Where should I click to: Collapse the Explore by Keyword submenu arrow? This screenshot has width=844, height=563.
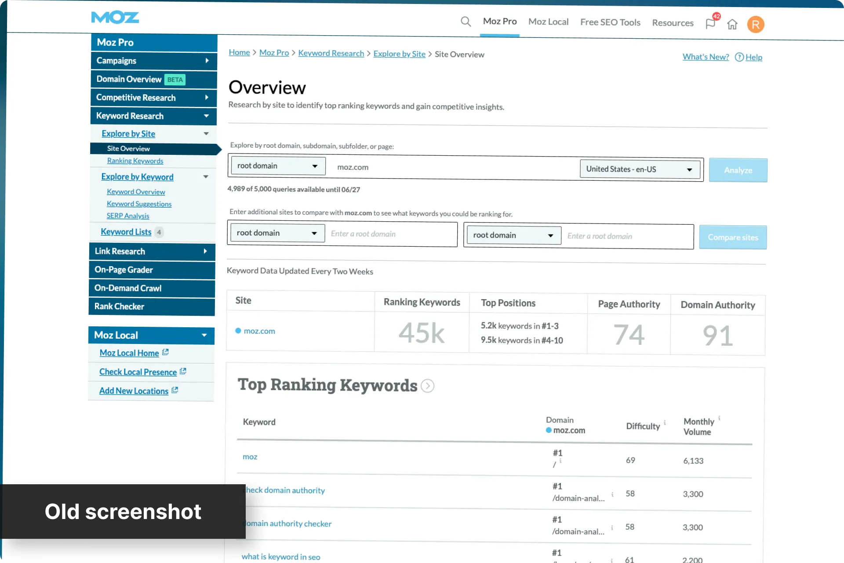point(206,177)
